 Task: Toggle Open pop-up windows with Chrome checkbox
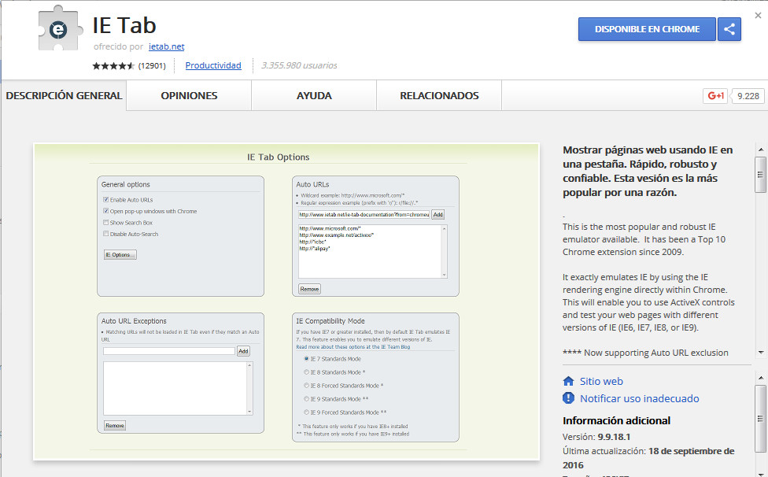click(105, 211)
